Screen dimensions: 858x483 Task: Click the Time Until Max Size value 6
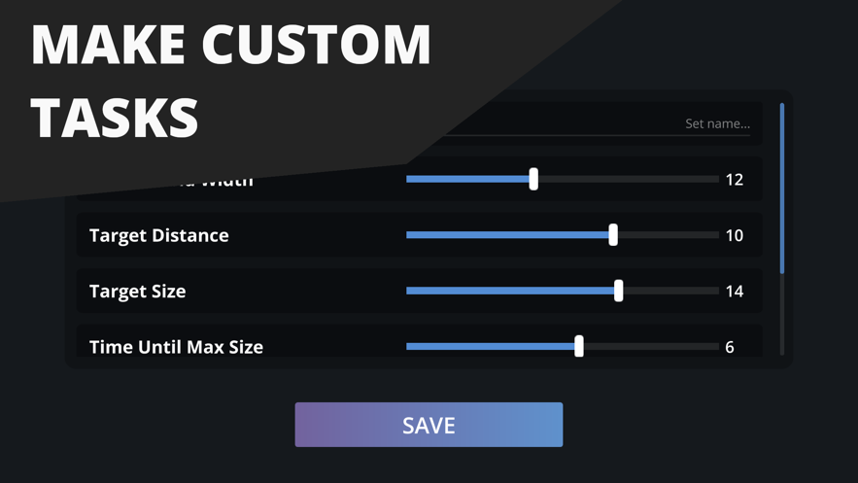click(x=730, y=346)
